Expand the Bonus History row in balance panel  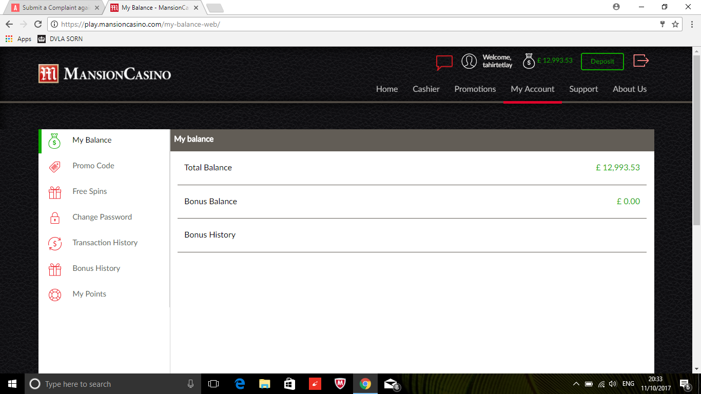coord(412,235)
